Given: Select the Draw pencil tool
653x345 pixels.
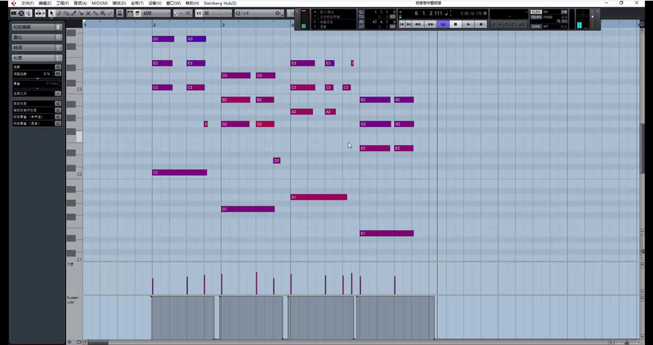Looking at the screenshot, I should tap(59, 13).
